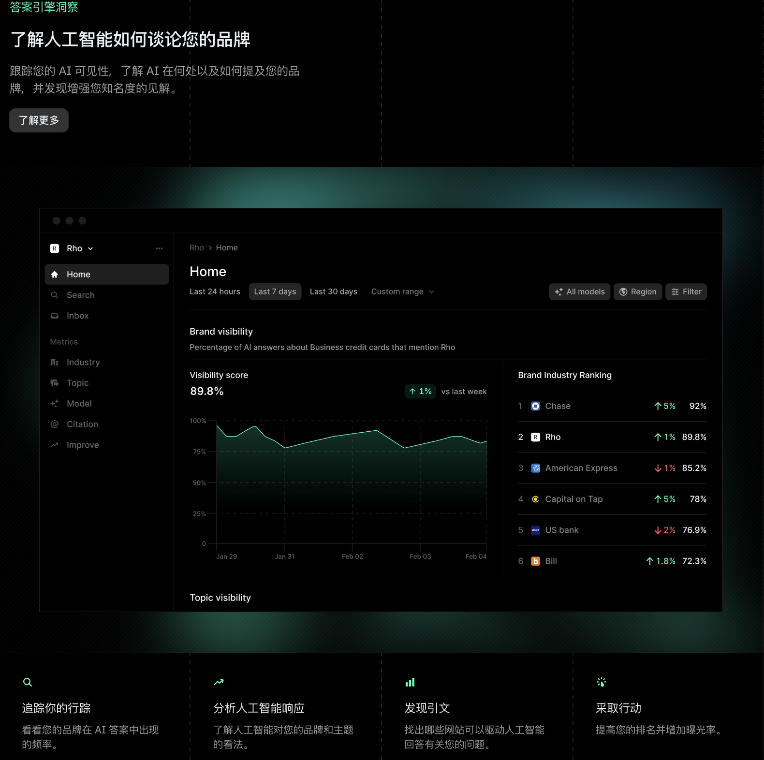Select the Rho 89.8% ranking value
The height and width of the screenshot is (760, 764).
694,437
